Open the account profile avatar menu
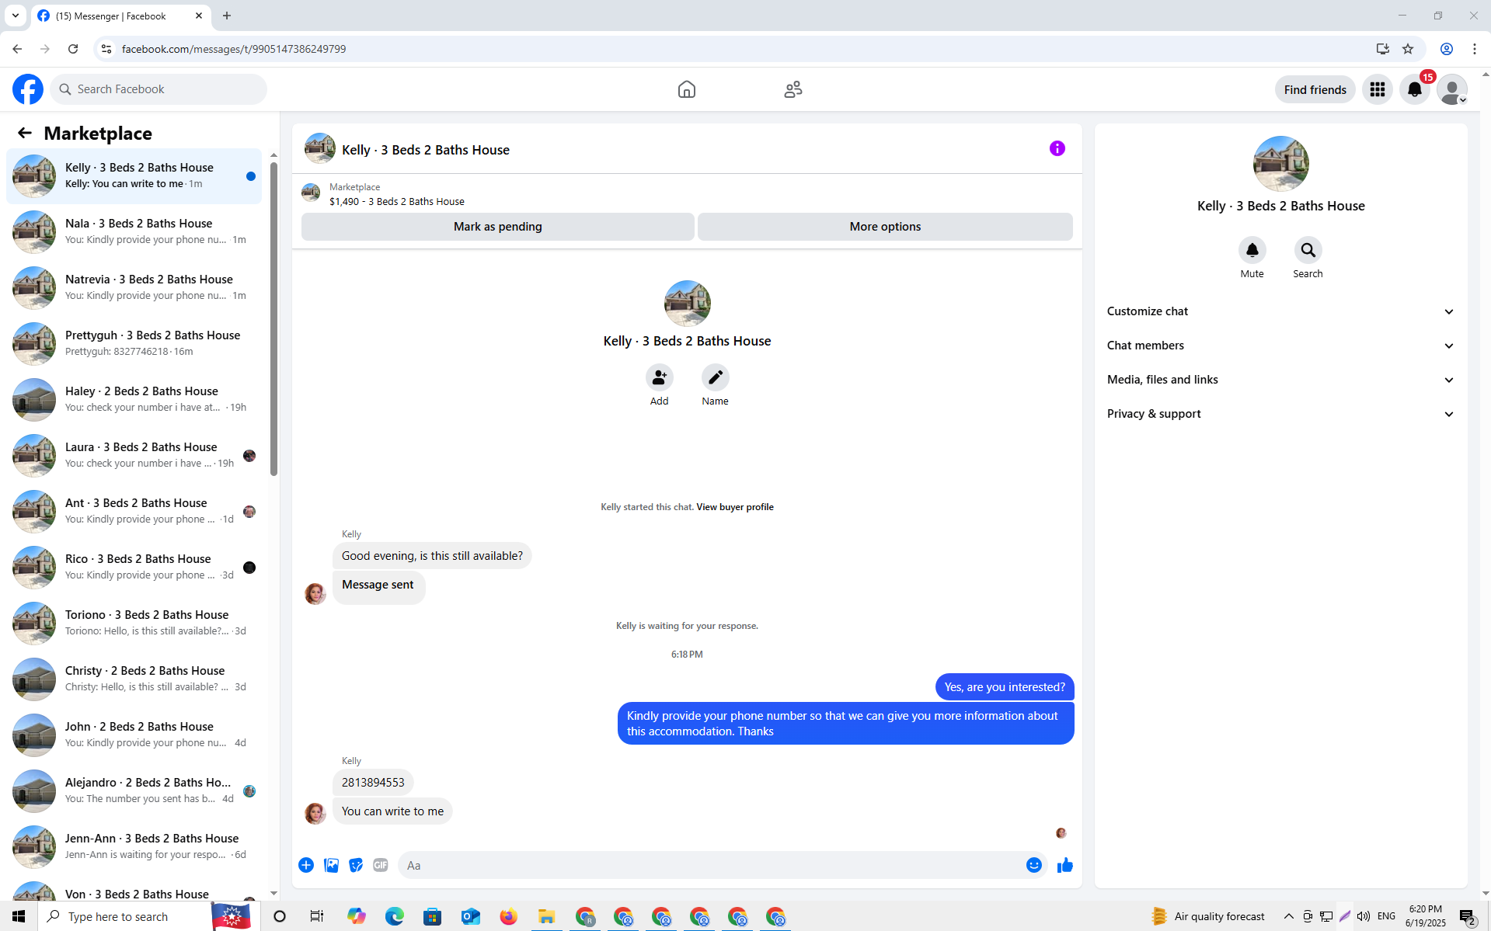1491x931 pixels. [x=1451, y=89]
